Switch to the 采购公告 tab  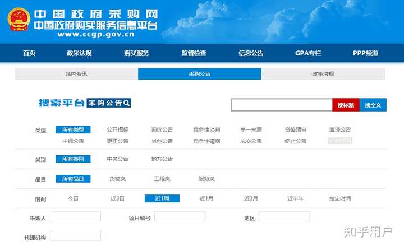point(200,74)
